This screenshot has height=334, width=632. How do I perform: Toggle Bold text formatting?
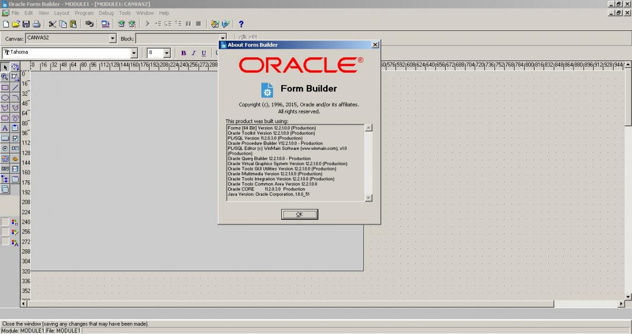click(x=183, y=53)
